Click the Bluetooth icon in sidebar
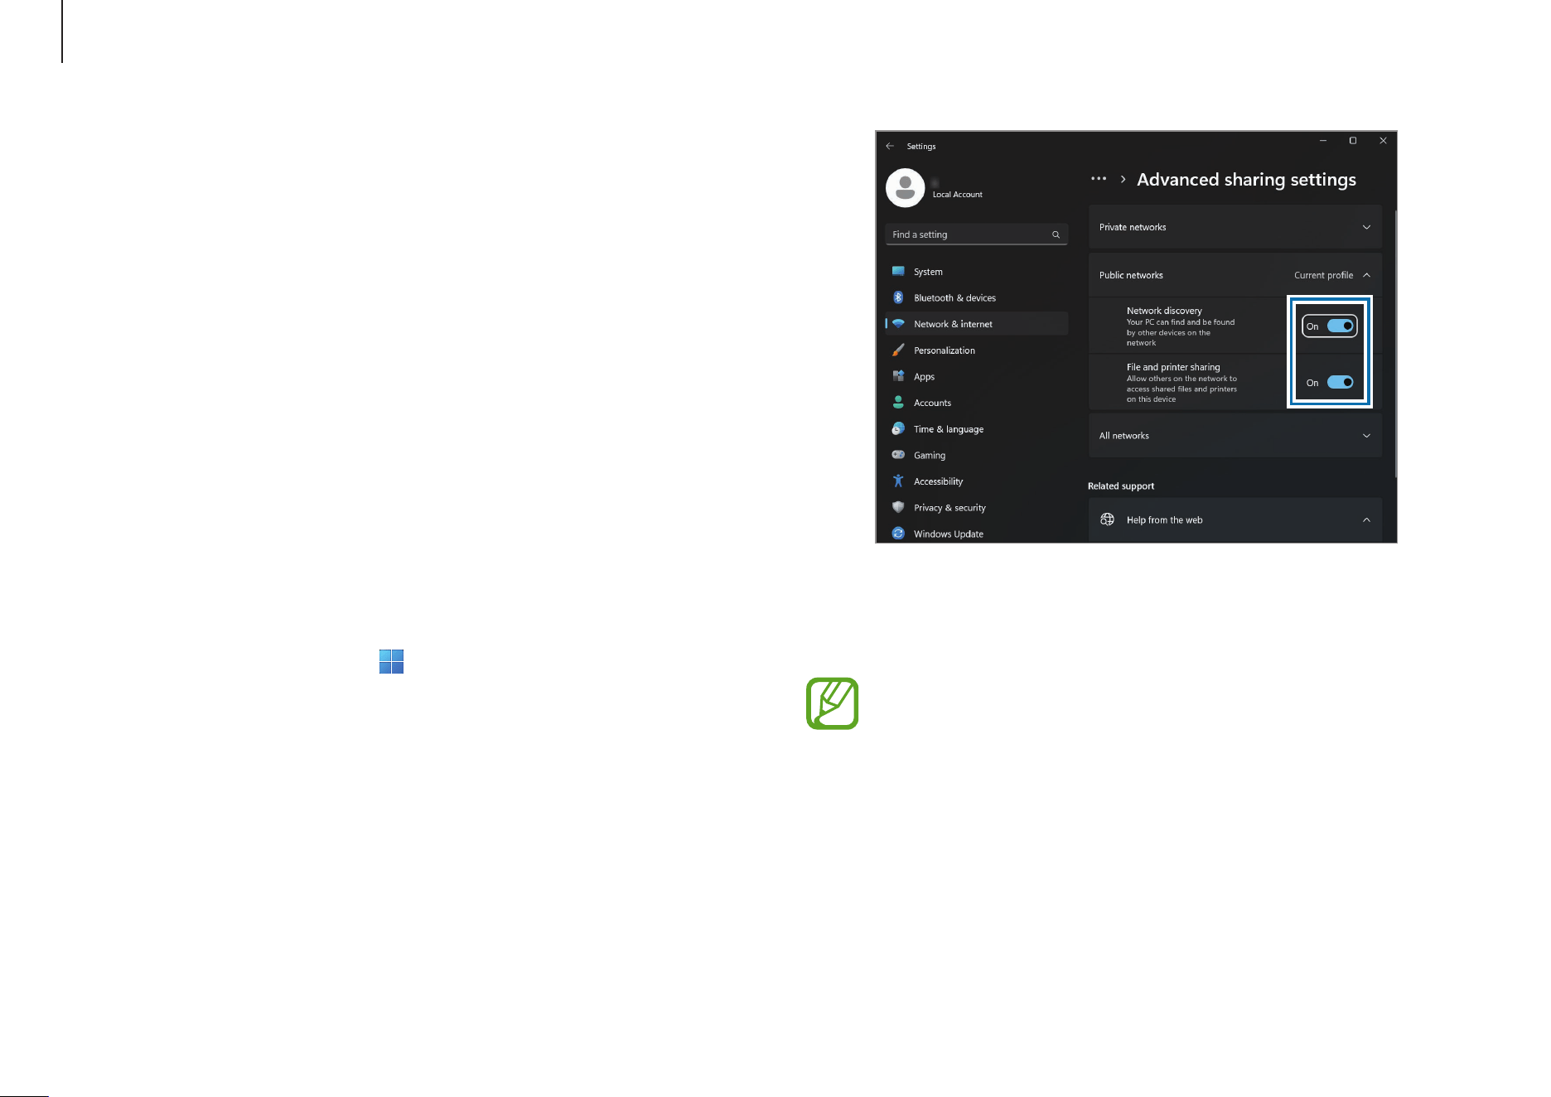The width and height of the screenshot is (1551, 1097). pos(898,297)
